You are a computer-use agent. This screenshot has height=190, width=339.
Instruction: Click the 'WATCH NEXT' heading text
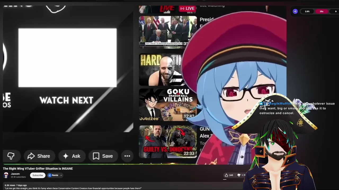[x=66, y=100]
